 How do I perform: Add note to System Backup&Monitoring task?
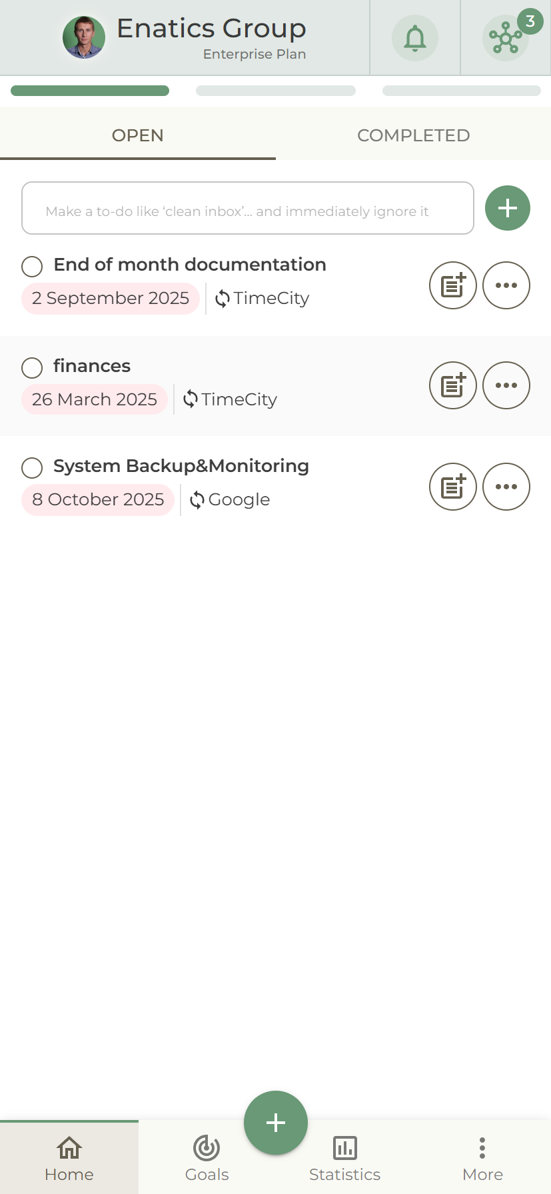click(x=453, y=487)
